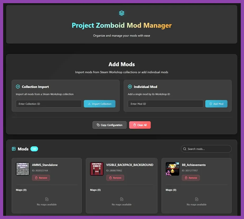This screenshot has width=244, height=219.
Task: Copy Configuration to clipboard
Action: tap(110, 125)
